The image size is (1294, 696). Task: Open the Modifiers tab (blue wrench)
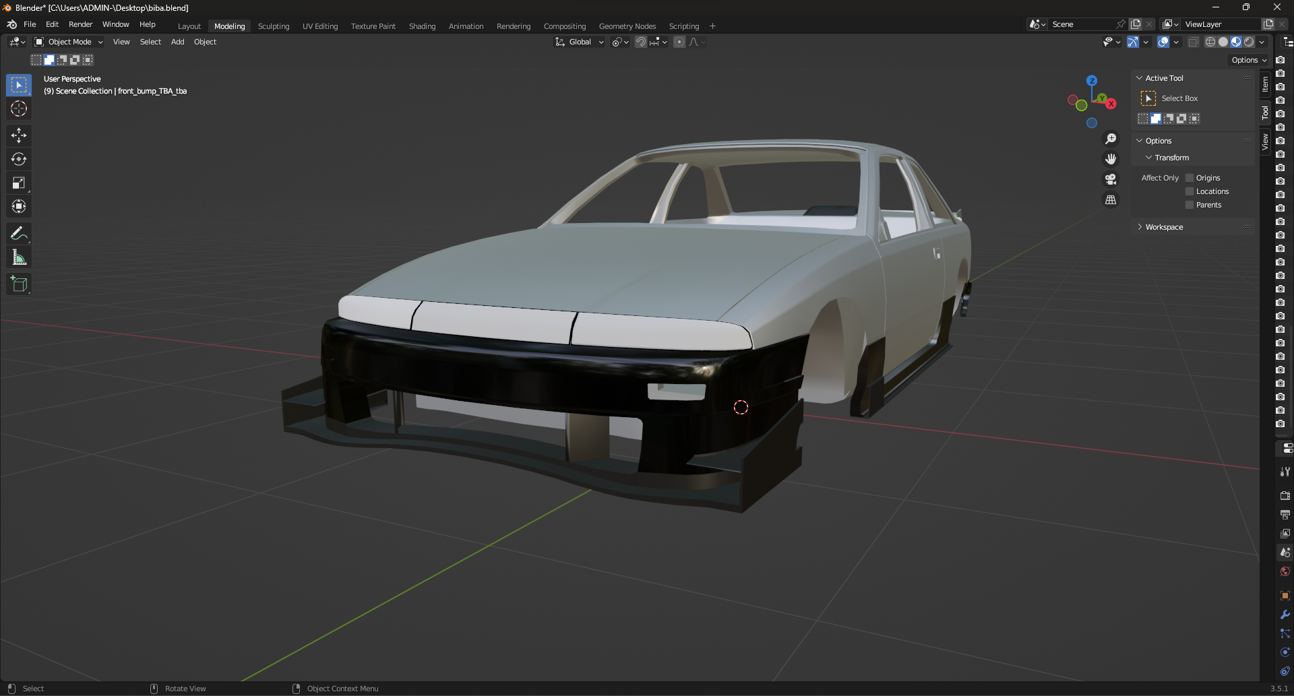(x=1285, y=614)
